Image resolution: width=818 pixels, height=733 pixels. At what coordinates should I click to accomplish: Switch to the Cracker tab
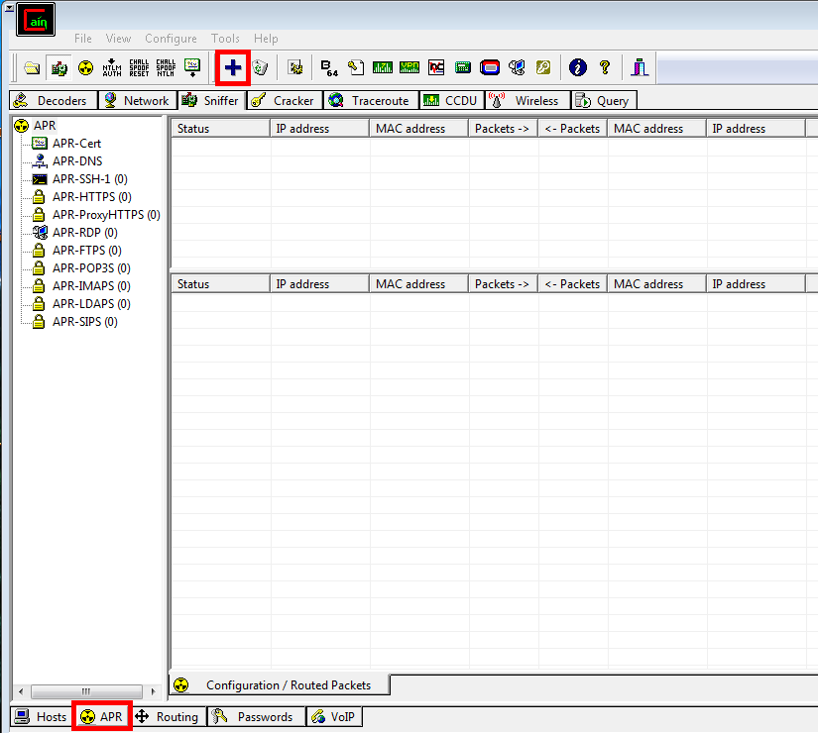coord(285,101)
